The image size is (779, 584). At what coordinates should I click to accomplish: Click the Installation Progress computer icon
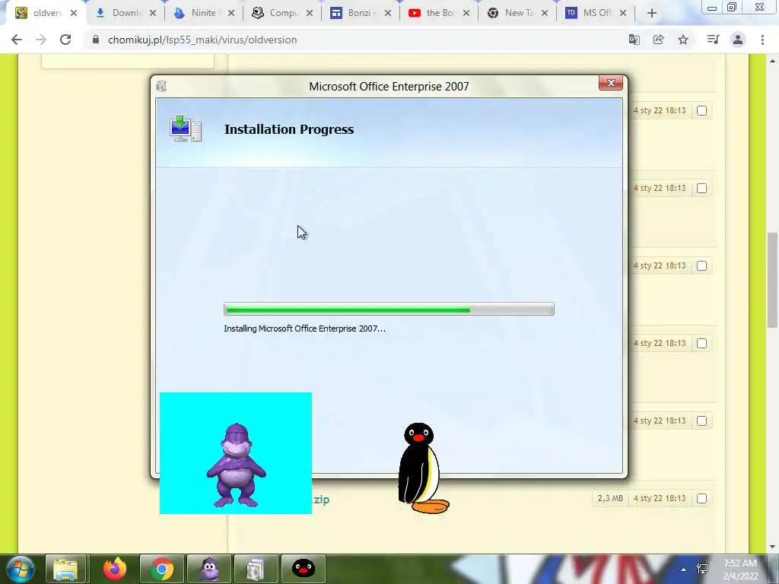(x=186, y=129)
